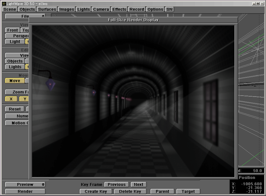Click the rendered tunnel image
Viewport: 266px width, 196px height.
point(133,101)
